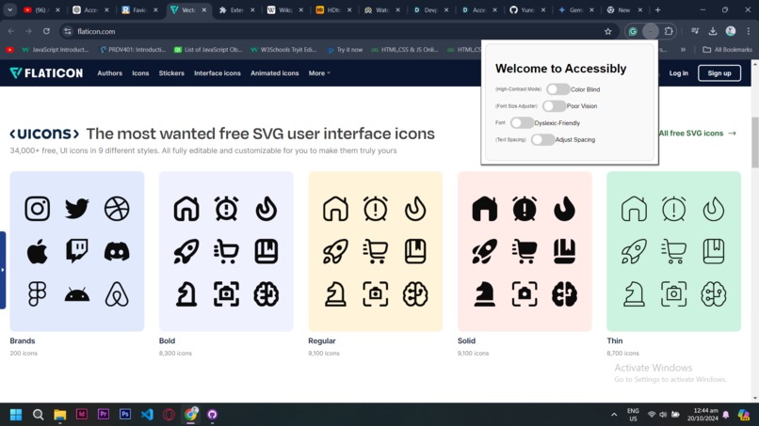The height and width of the screenshot is (426, 759).
Task: Select the Thin rocket icon
Action: (x=634, y=251)
